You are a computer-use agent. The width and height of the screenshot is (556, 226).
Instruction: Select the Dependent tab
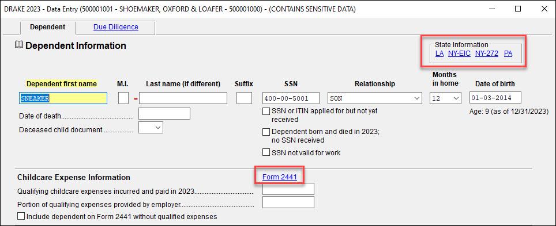[x=47, y=27]
